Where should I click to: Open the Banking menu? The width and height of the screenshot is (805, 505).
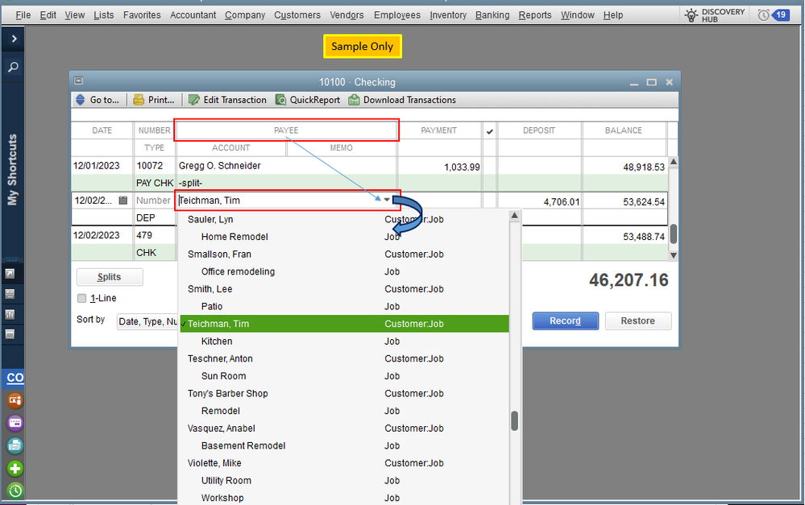pyautogui.click(x=492, y=15)
